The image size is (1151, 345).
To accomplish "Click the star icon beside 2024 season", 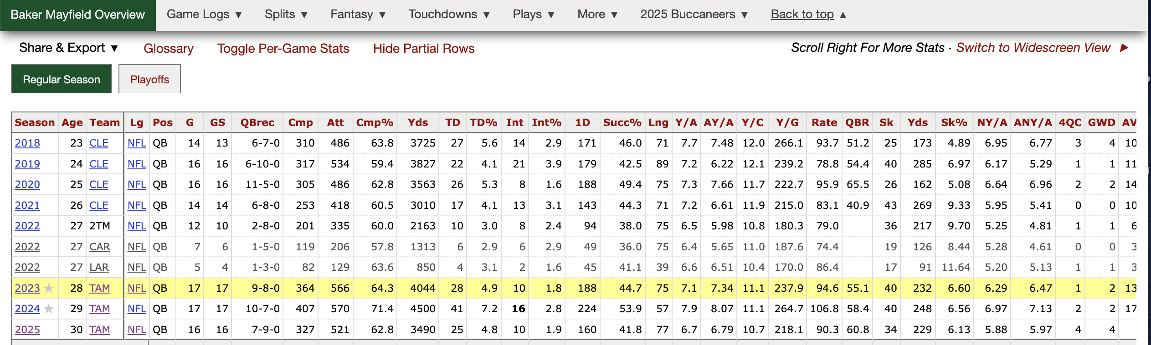I will [x=49, y=309].
